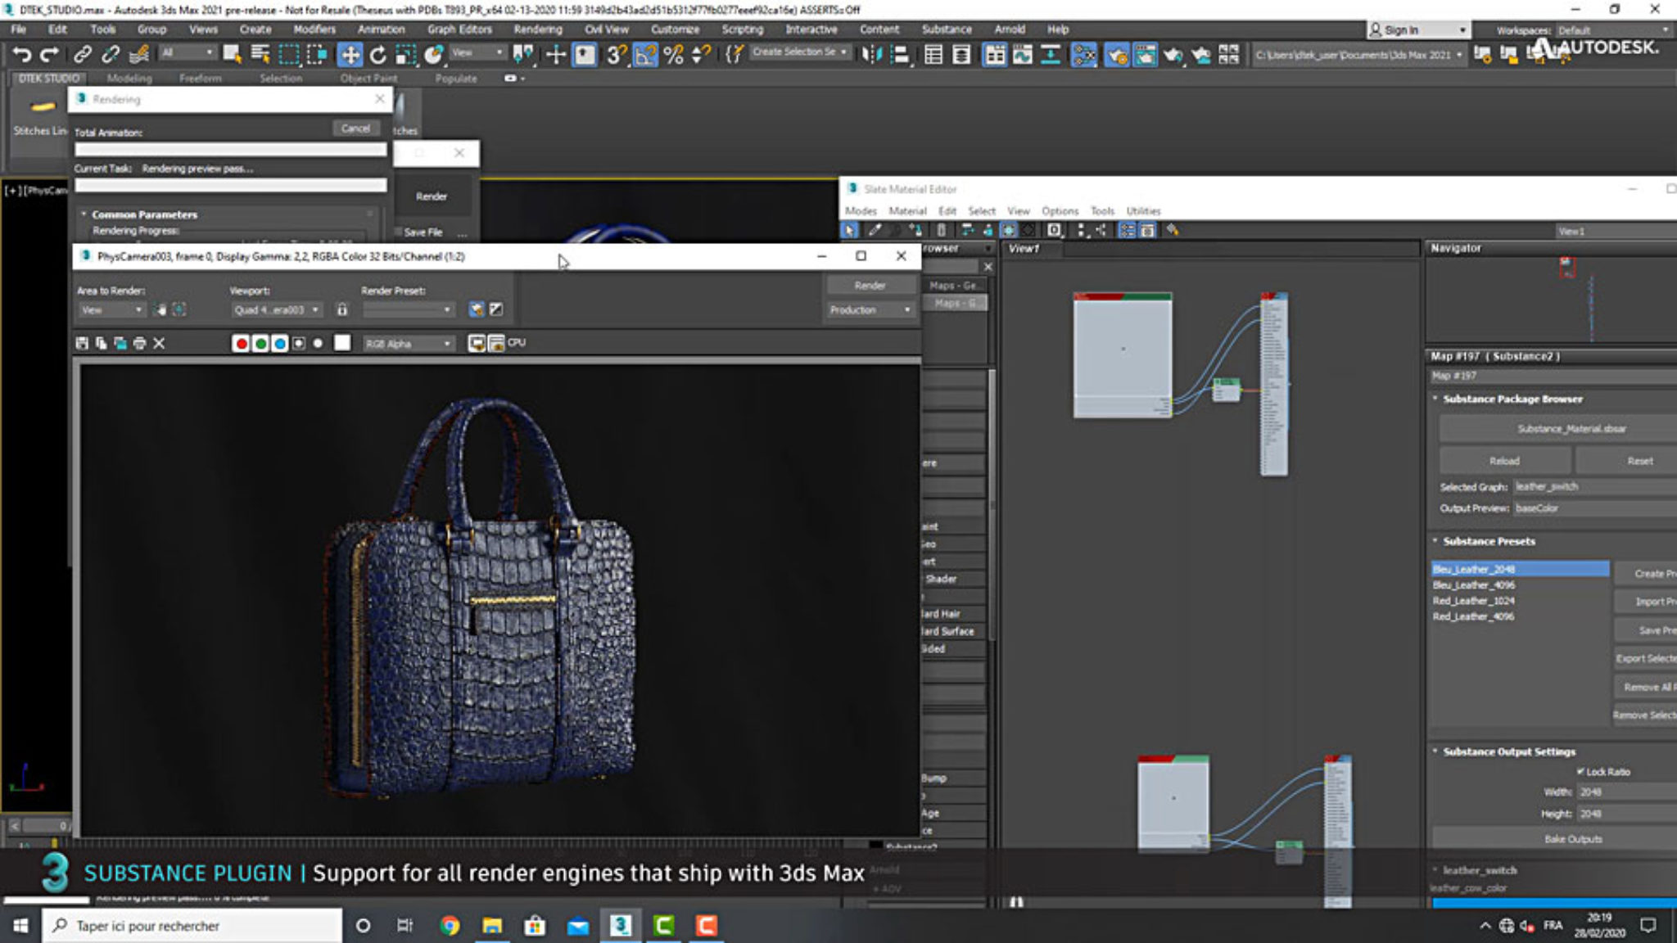Select the Red_Leather_1024 preset
This screenshot has height=943, width=1677.
[x=1473, y=601]
